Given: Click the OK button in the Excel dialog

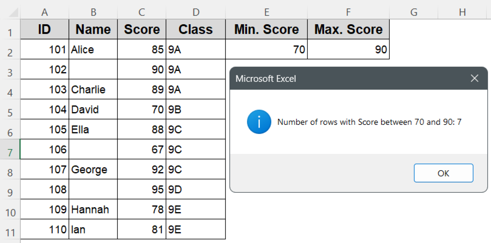Looking at the screenshot, I should (443, 173).
